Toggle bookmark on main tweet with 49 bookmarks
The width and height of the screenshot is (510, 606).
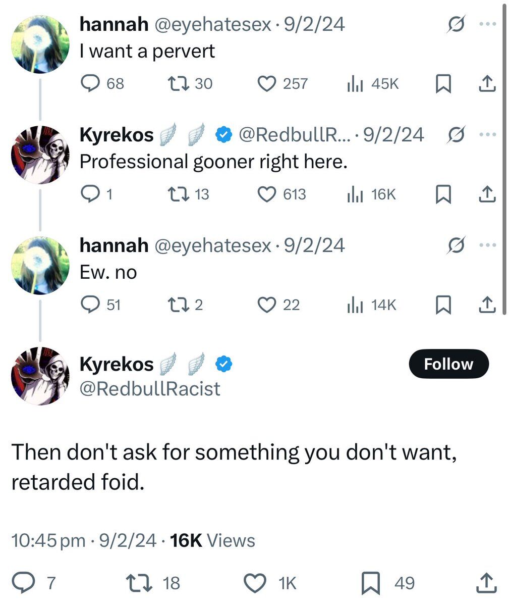[x=371, y=583]
